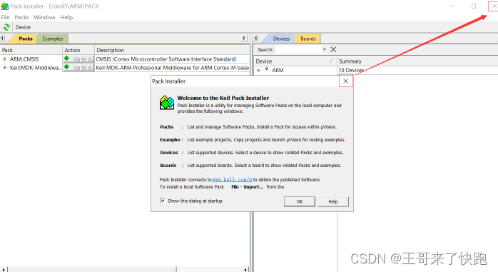The image size is (498, 272).
Task: Open the Window menu
Action: pos(44,17)
